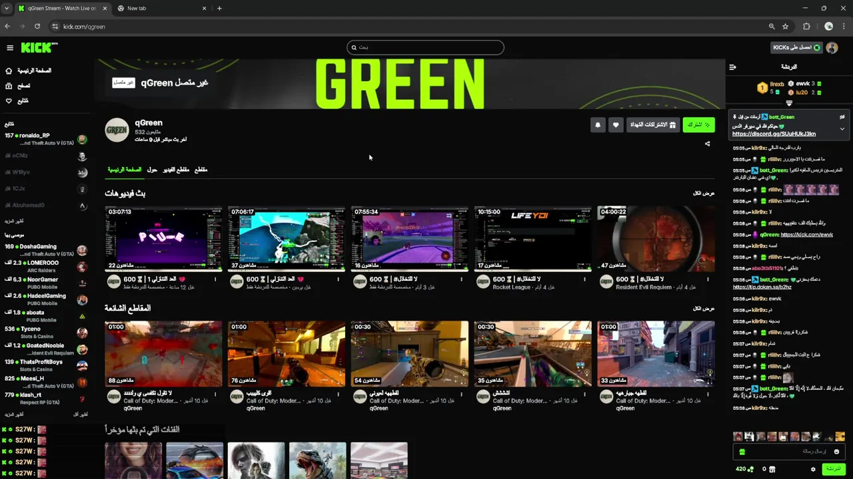The height and width of the screenshot is (479, 853).
Task: Open Following section in sidebar
Action: tap(17, 101)
